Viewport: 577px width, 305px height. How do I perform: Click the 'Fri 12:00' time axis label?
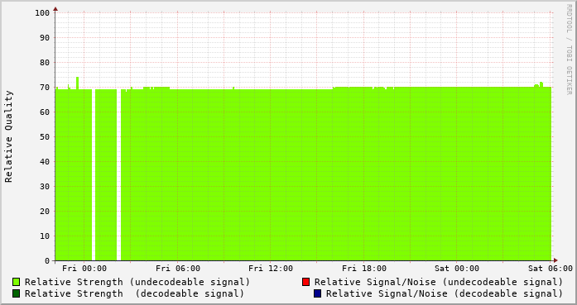271,269
